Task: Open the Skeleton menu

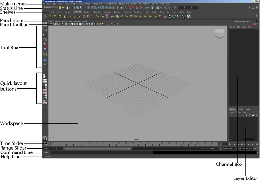Action: (134, 4)
